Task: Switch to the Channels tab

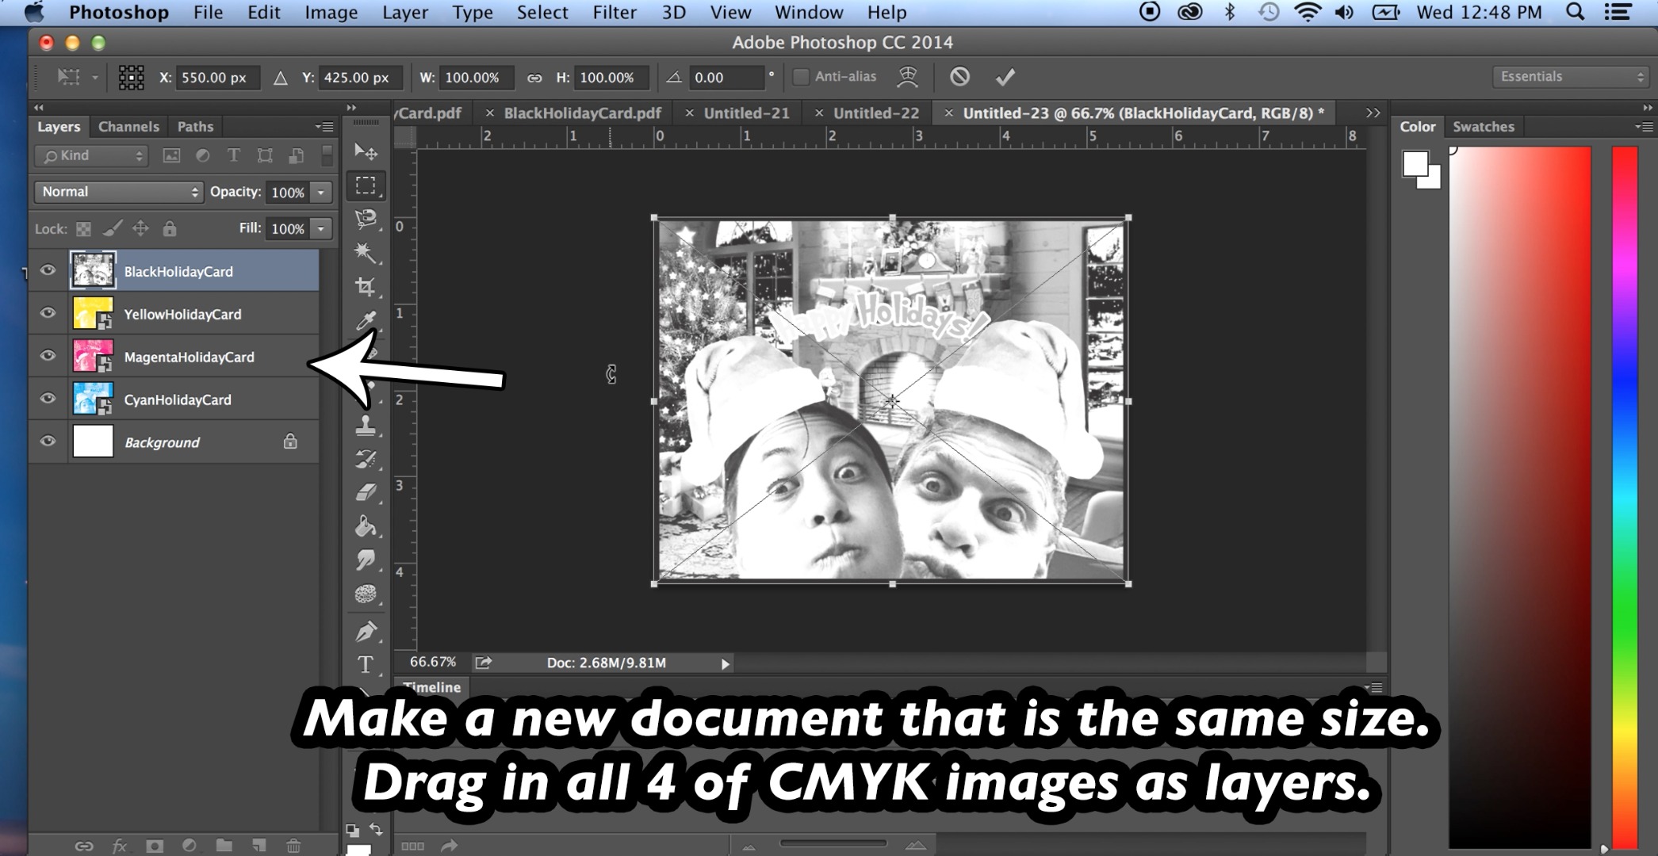Action: 128,126
